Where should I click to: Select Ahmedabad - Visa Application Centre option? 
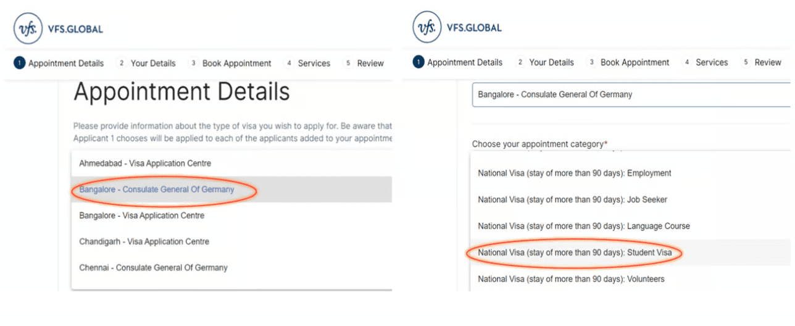coord(145,164)
